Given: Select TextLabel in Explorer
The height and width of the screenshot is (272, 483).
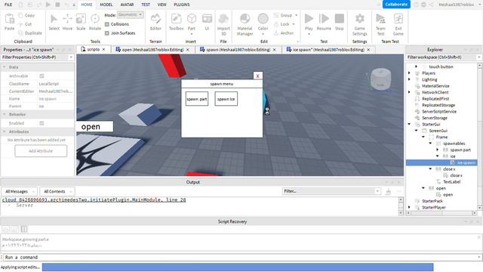Looking at the screenshot, I should [x=451, y=181].
